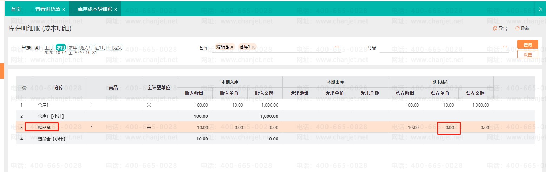Remove the 仓库1 warehouse tag
This screenshot has height=172, width=546.
point(253,47)
